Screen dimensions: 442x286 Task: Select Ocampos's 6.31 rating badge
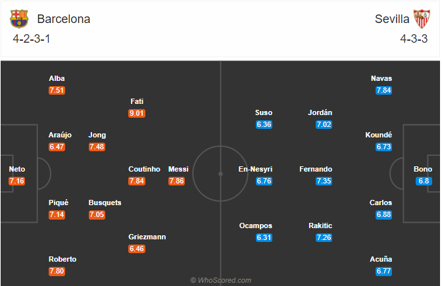tap(264, 237)
